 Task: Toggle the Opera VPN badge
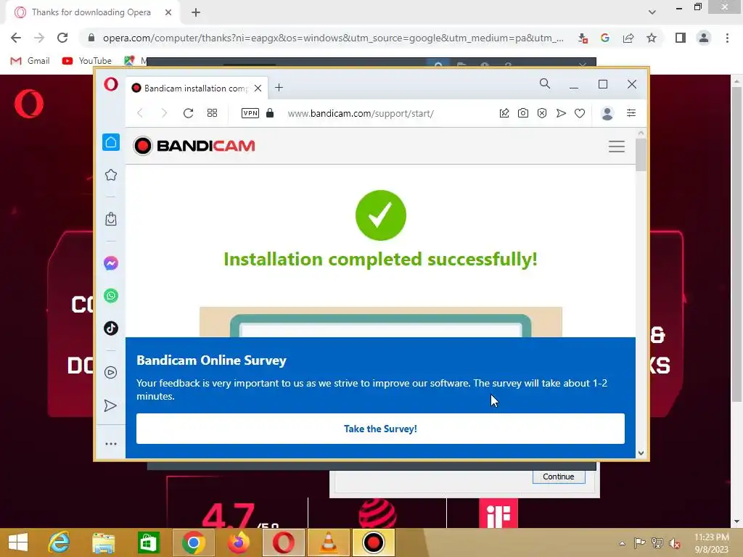[x=250, y=113]
